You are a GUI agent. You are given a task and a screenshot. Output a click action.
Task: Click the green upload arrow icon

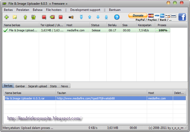click(25, 17)
